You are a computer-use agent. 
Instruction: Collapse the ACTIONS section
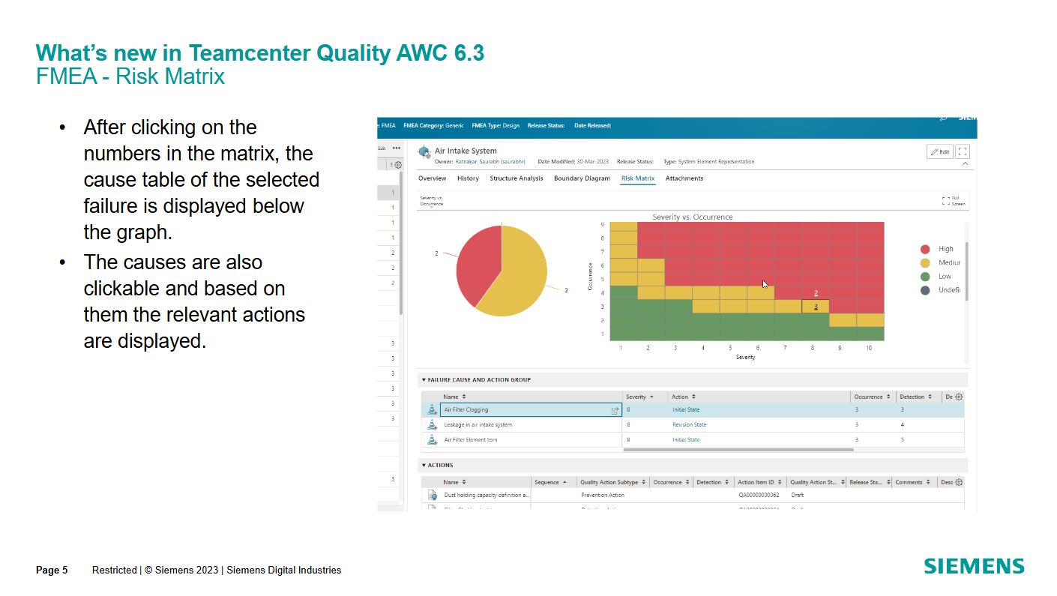[425, 466]
